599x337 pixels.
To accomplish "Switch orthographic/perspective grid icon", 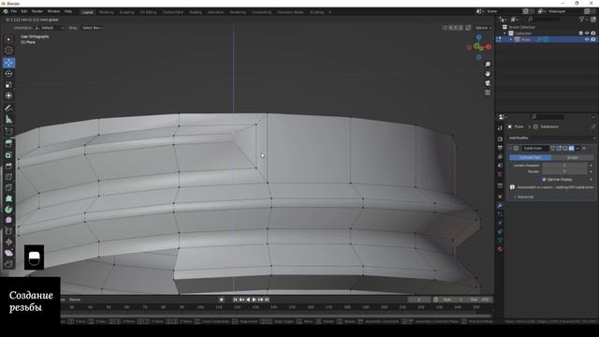I will click(x=488, y=93).
